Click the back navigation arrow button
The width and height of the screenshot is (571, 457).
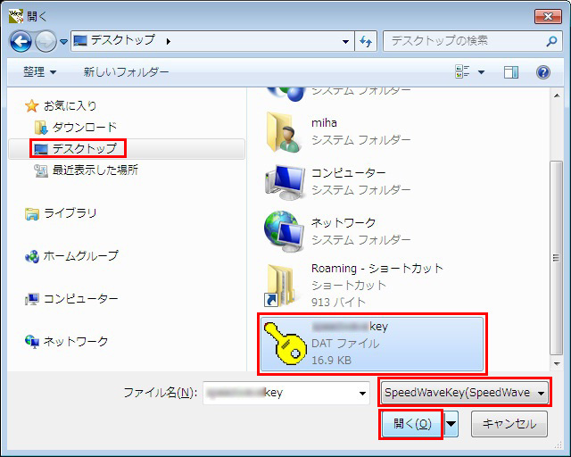pos(21,41)
